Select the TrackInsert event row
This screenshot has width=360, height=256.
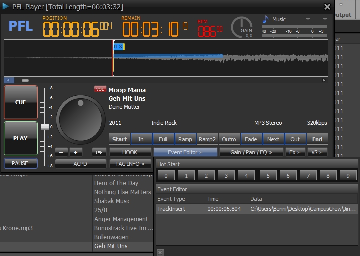click(x=257, y=209)
